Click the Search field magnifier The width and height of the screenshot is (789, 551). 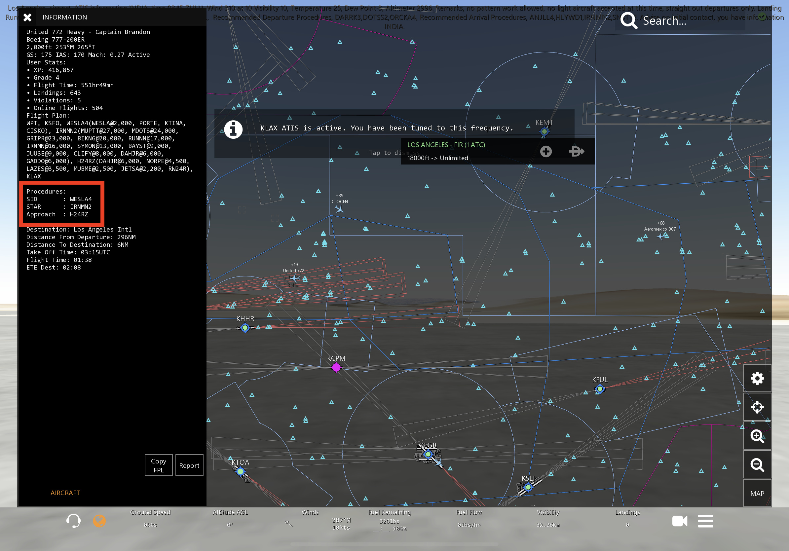[628, 20]
